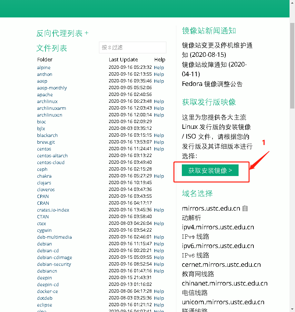Open 镜像站故障通知 (2020-04-11) news
Viewport: 295px width, 312px height.
point(214,69)
